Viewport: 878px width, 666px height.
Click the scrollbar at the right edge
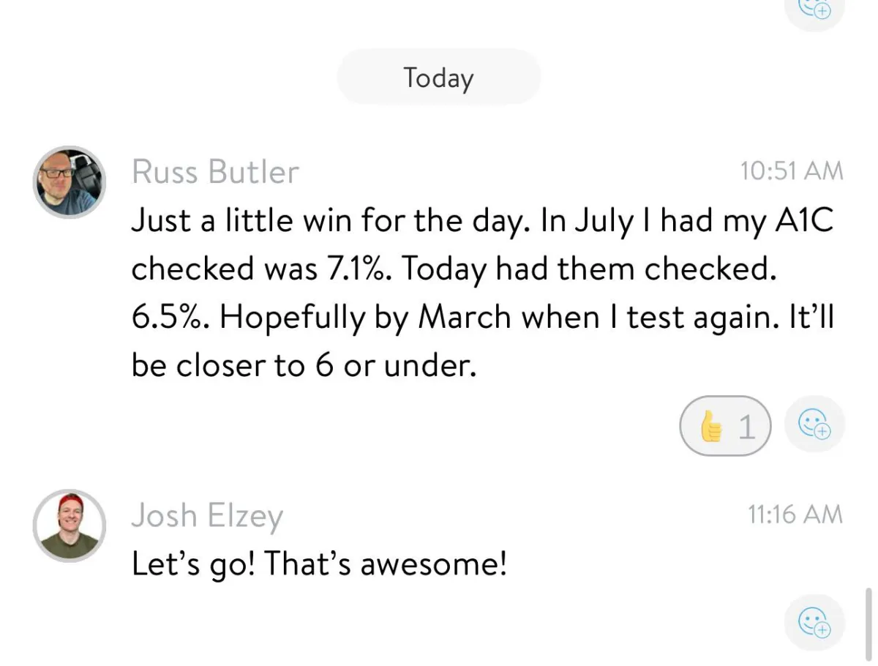pyautogui.click(x=869, y=613)
